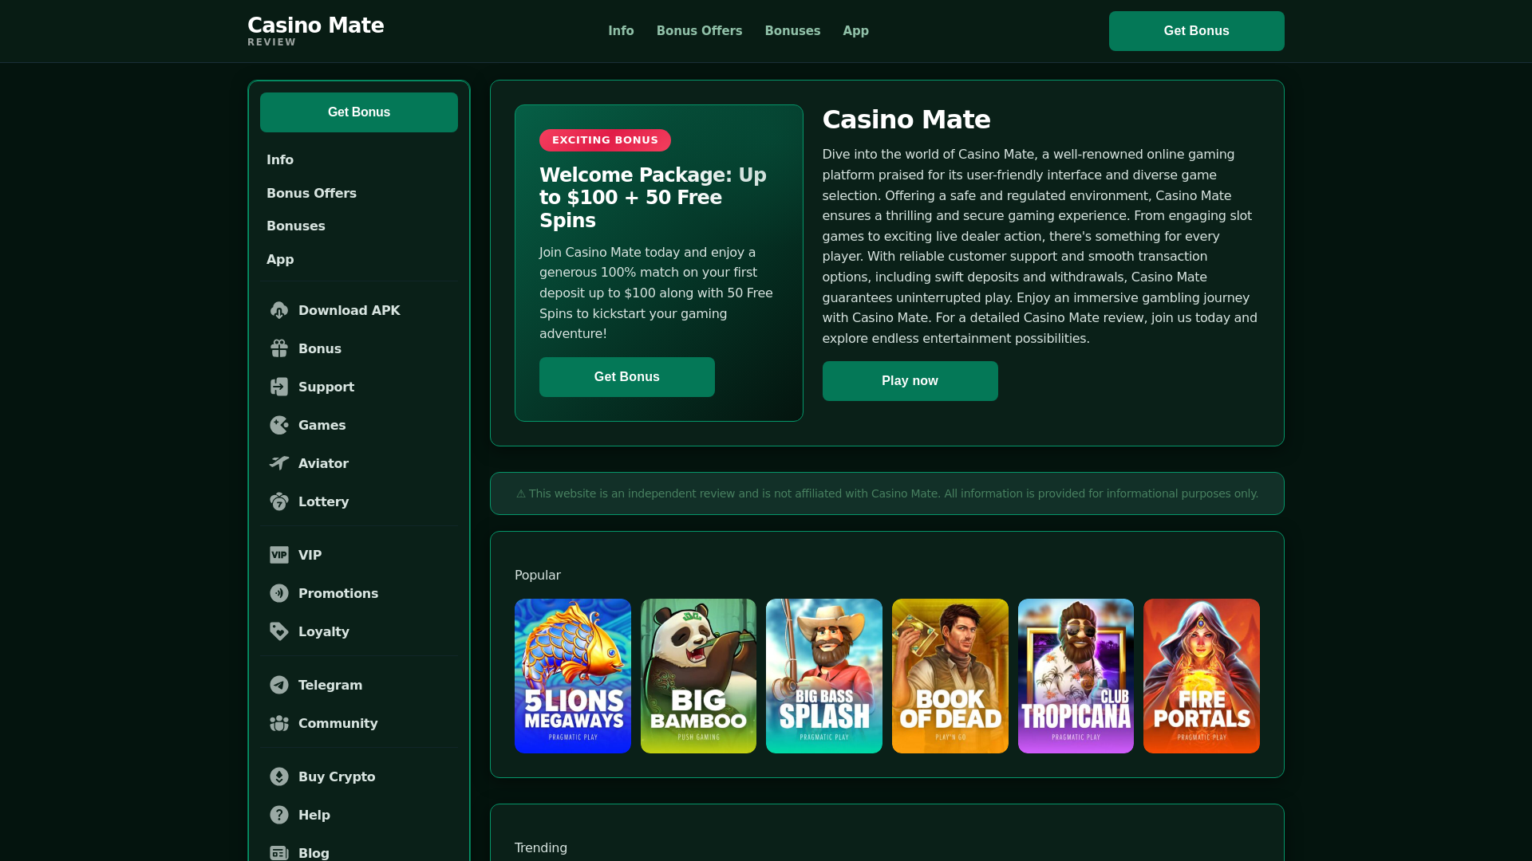Click the Games icon in sidebar
This screenshot has height=861, width=1532.
coord(279,425)
